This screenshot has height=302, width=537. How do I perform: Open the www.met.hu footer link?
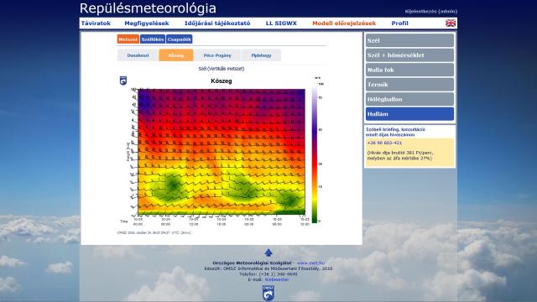point(310,263)
